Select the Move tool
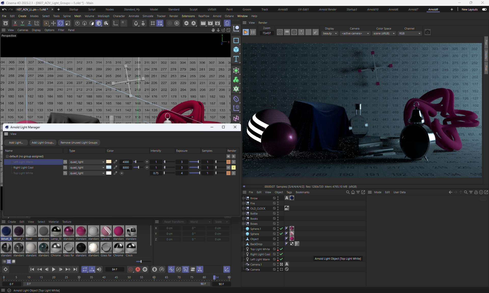Screen dimensions: 489x293 53,23
